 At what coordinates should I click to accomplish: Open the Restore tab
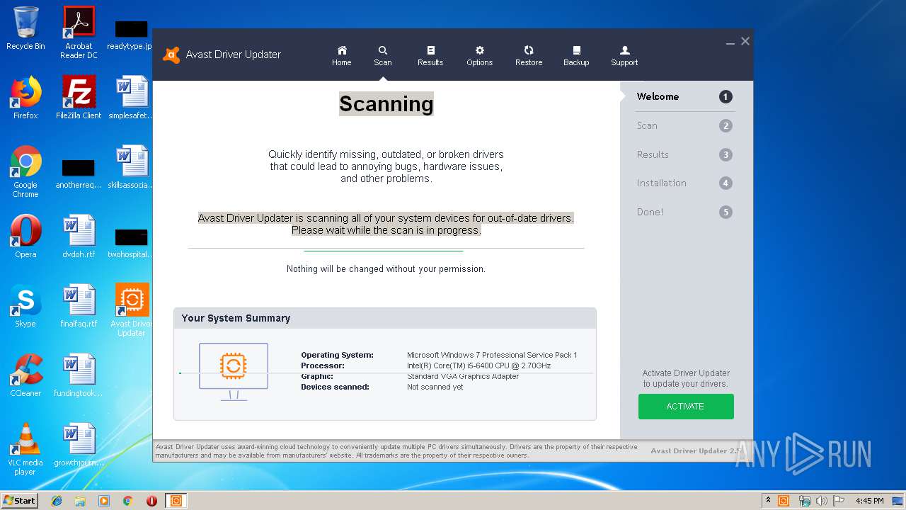click(529, 56)
